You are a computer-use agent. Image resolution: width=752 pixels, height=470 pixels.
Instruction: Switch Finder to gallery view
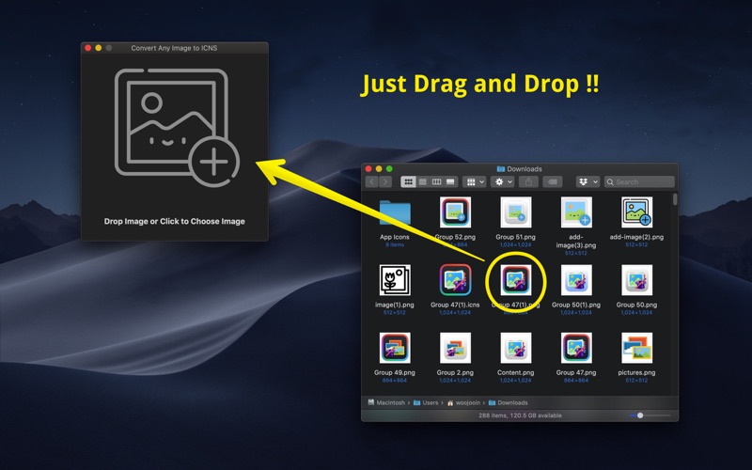[x=450, y=181]
